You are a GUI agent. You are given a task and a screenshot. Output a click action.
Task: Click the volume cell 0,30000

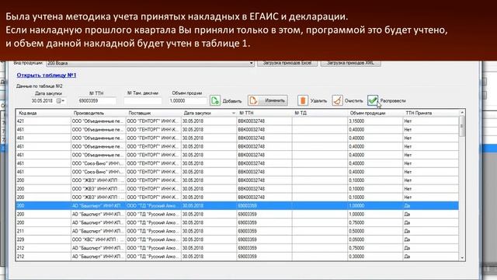(x=375, y=257)
